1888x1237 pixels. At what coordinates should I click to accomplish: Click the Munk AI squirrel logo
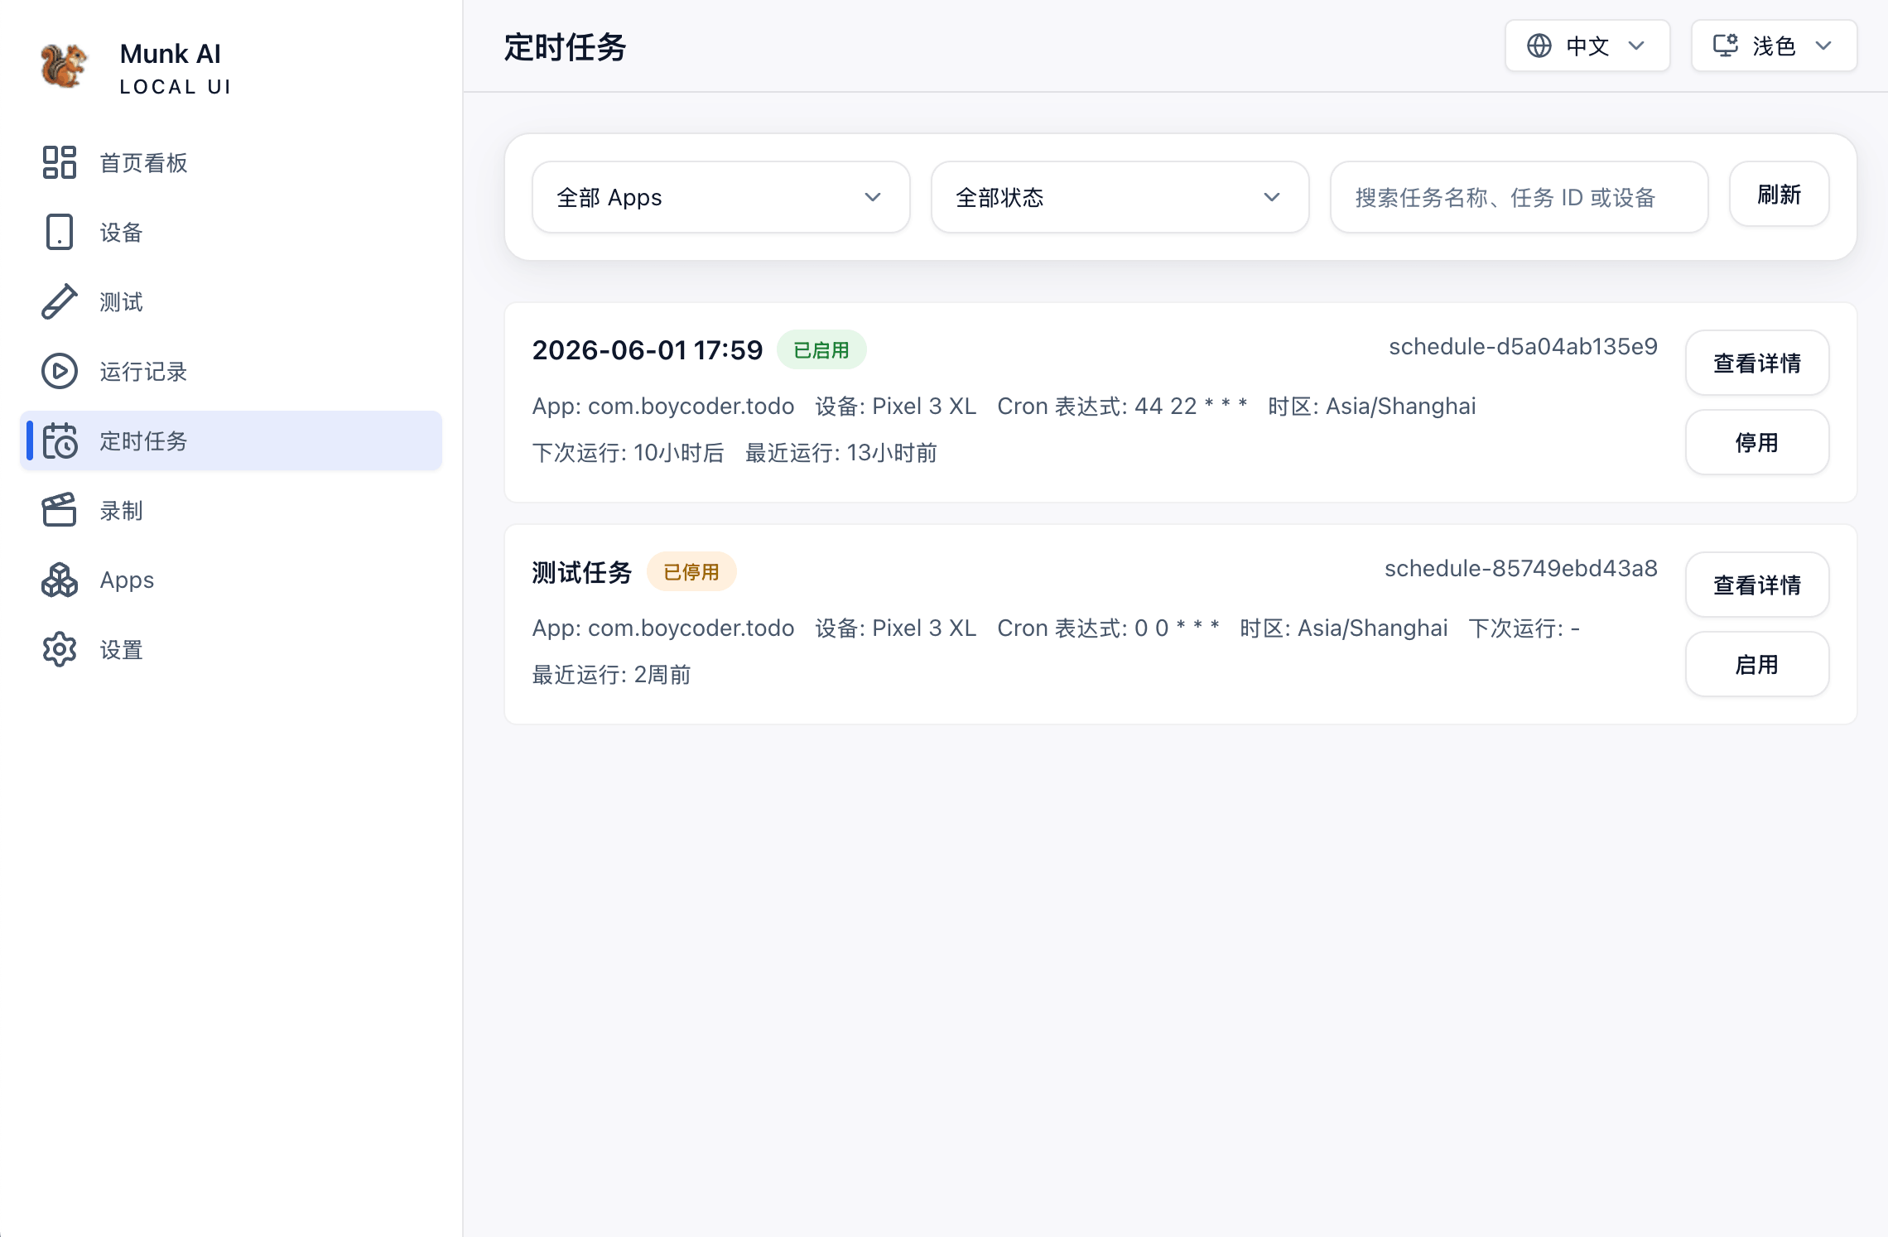[64, 65]
